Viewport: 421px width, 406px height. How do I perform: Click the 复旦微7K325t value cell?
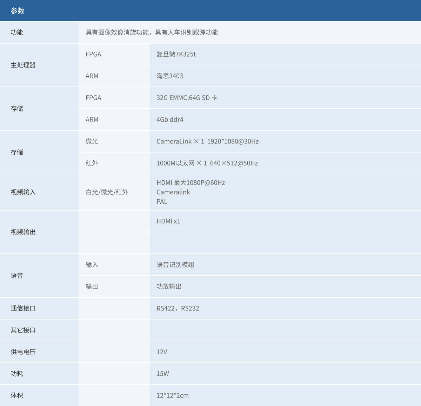(176, 54)
